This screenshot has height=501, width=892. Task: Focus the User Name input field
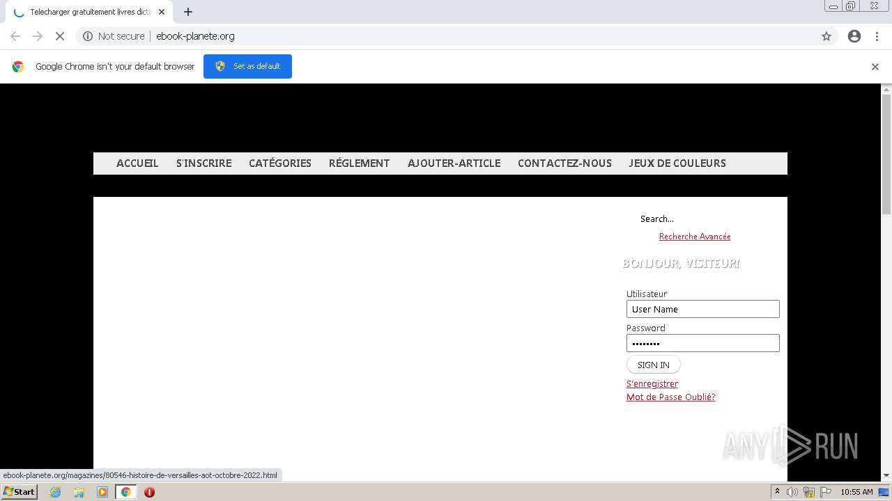click(702, 309)
